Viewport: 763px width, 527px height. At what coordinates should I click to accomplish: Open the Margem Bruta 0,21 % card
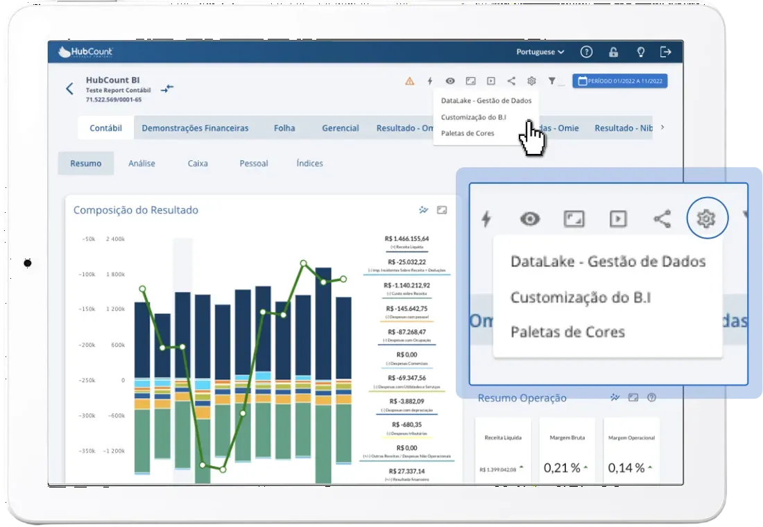pos(567,451)
